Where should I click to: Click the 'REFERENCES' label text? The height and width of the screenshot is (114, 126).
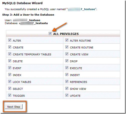click(x=78, y=82)
